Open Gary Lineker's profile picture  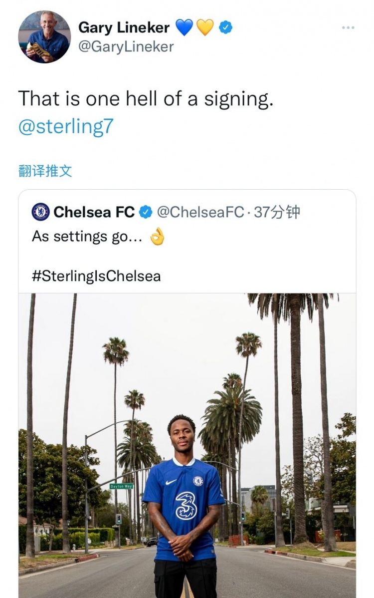44,37
